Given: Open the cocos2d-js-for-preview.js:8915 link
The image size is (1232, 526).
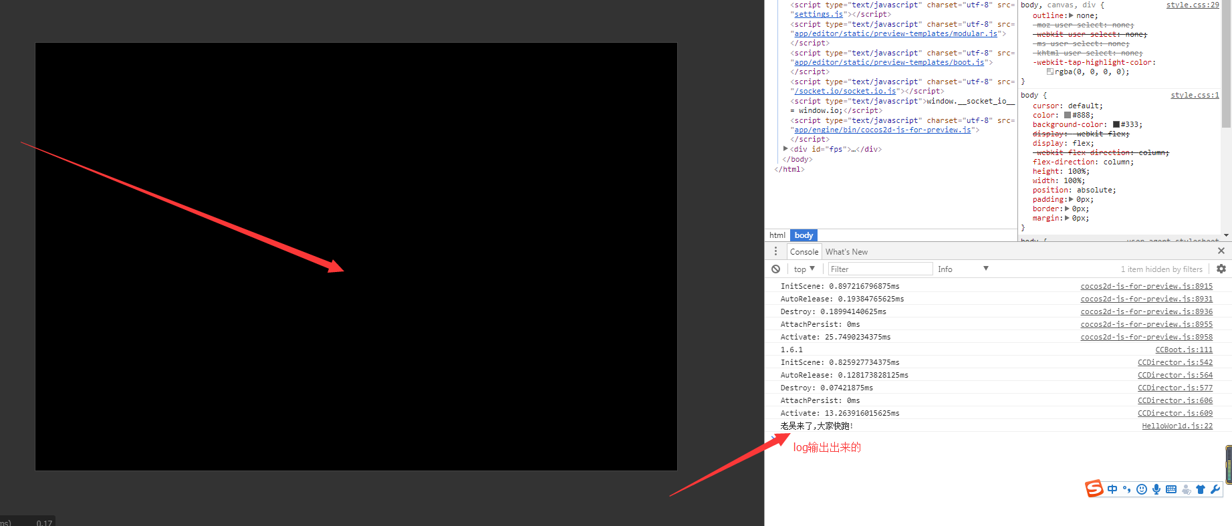Looking at the screenshot, I should tap(1146, 286).
